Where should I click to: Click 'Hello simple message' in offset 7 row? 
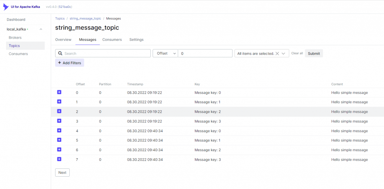click(349, 160)
